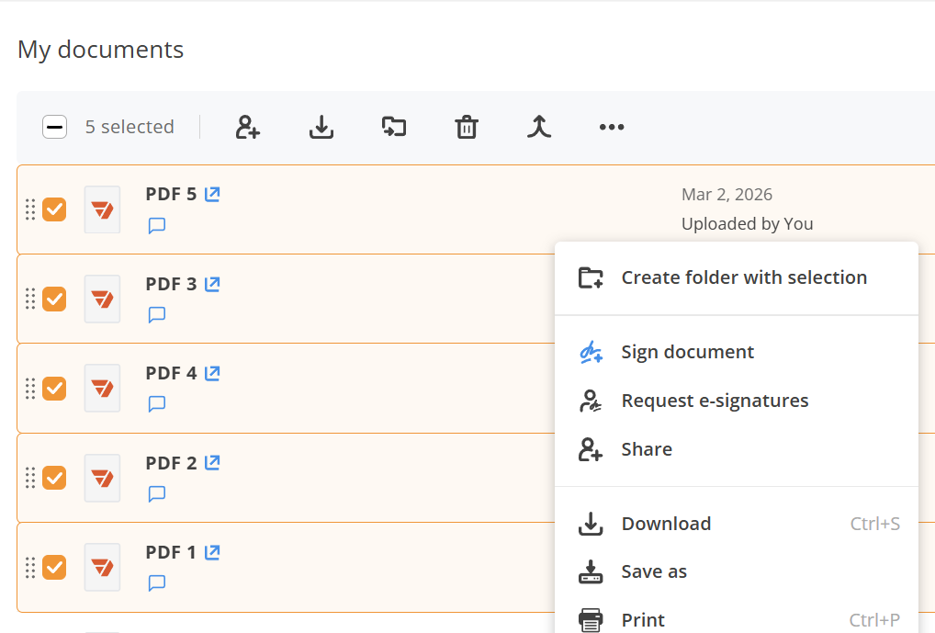Click the share icon in selection toolbar
935x633 pixels.
247,127
